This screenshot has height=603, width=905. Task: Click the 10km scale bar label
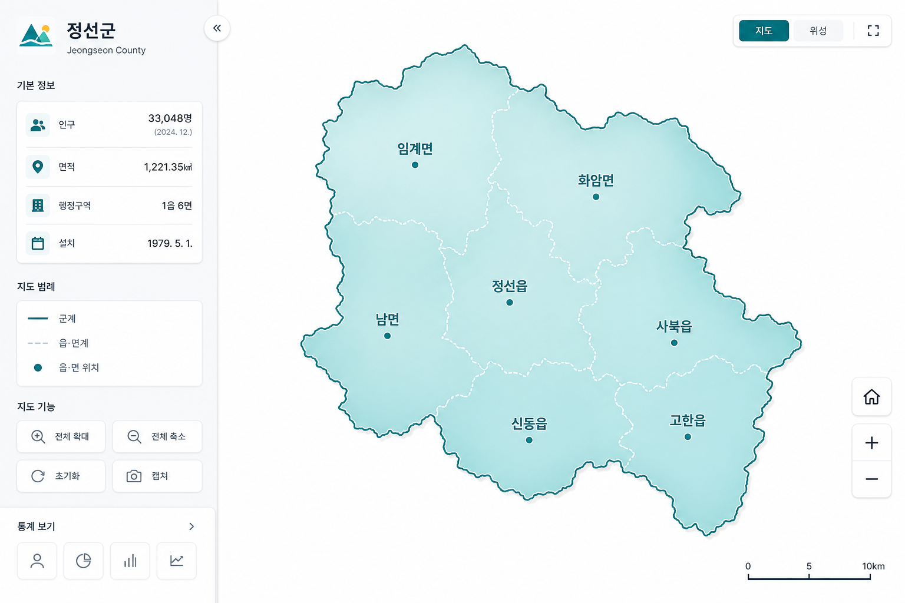point(873,566)
